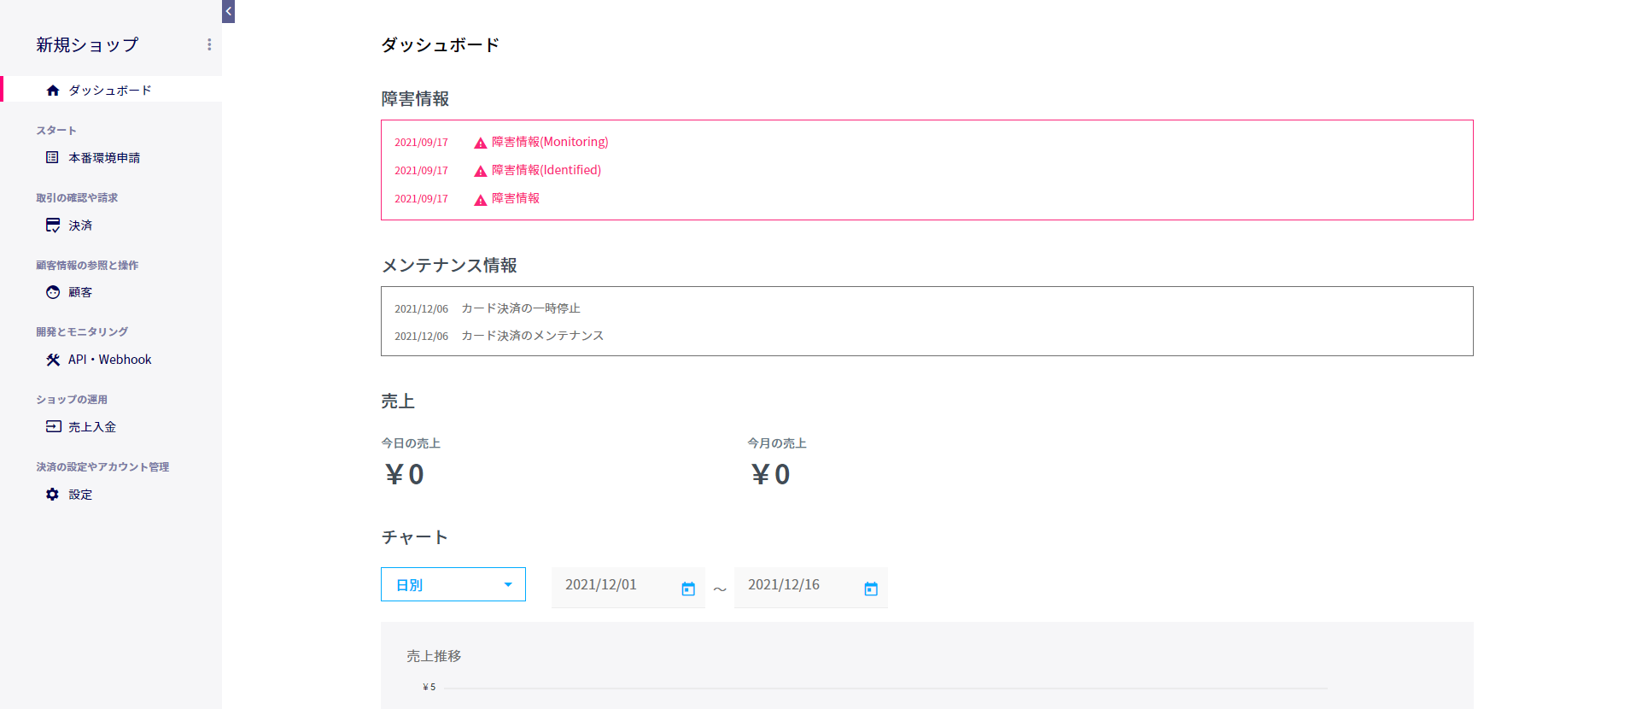This screenshot has width=1630, height=709.
Task: Click the 本番環境申請 document icon
Action: [52, 157]
